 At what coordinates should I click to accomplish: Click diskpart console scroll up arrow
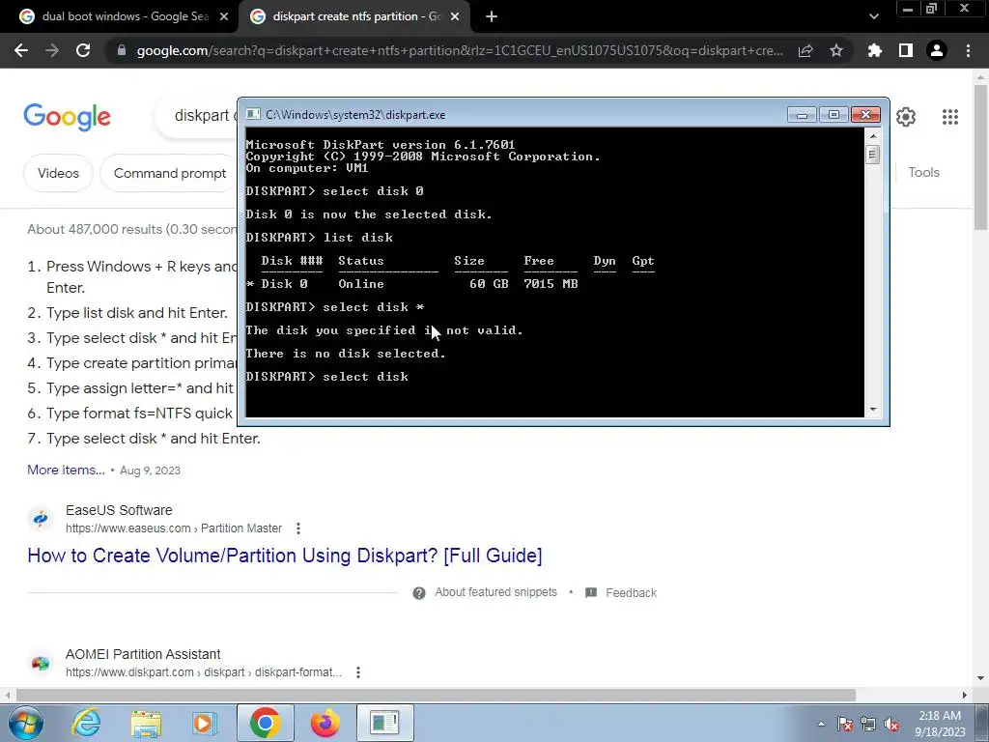873,135
